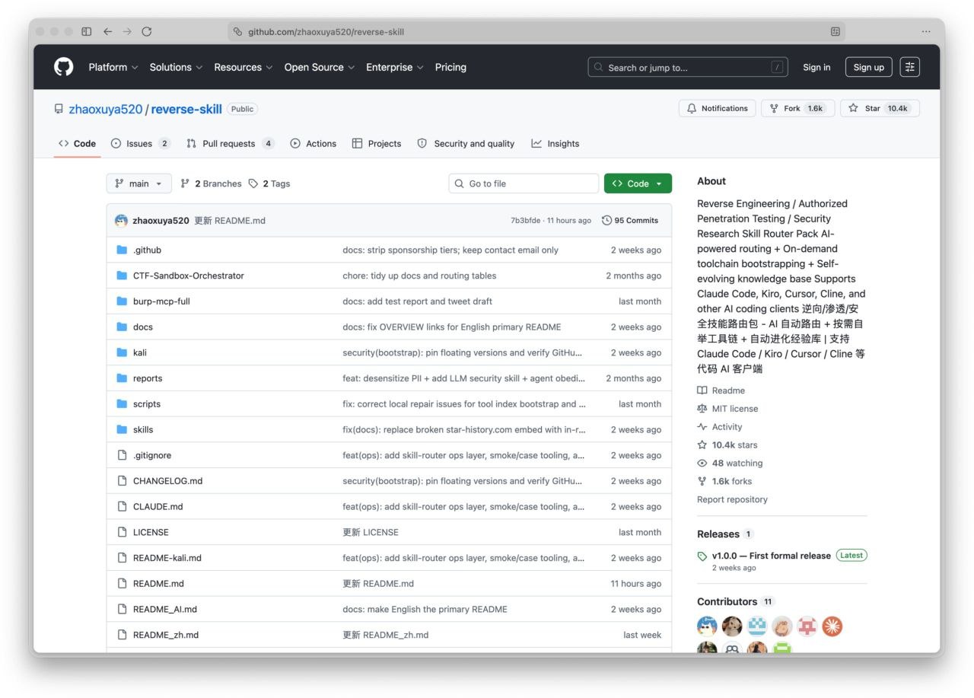This screenshot has height=698, width=974.
Task: Click the orange asterisk contributor avatar
Action: (832, 626)
